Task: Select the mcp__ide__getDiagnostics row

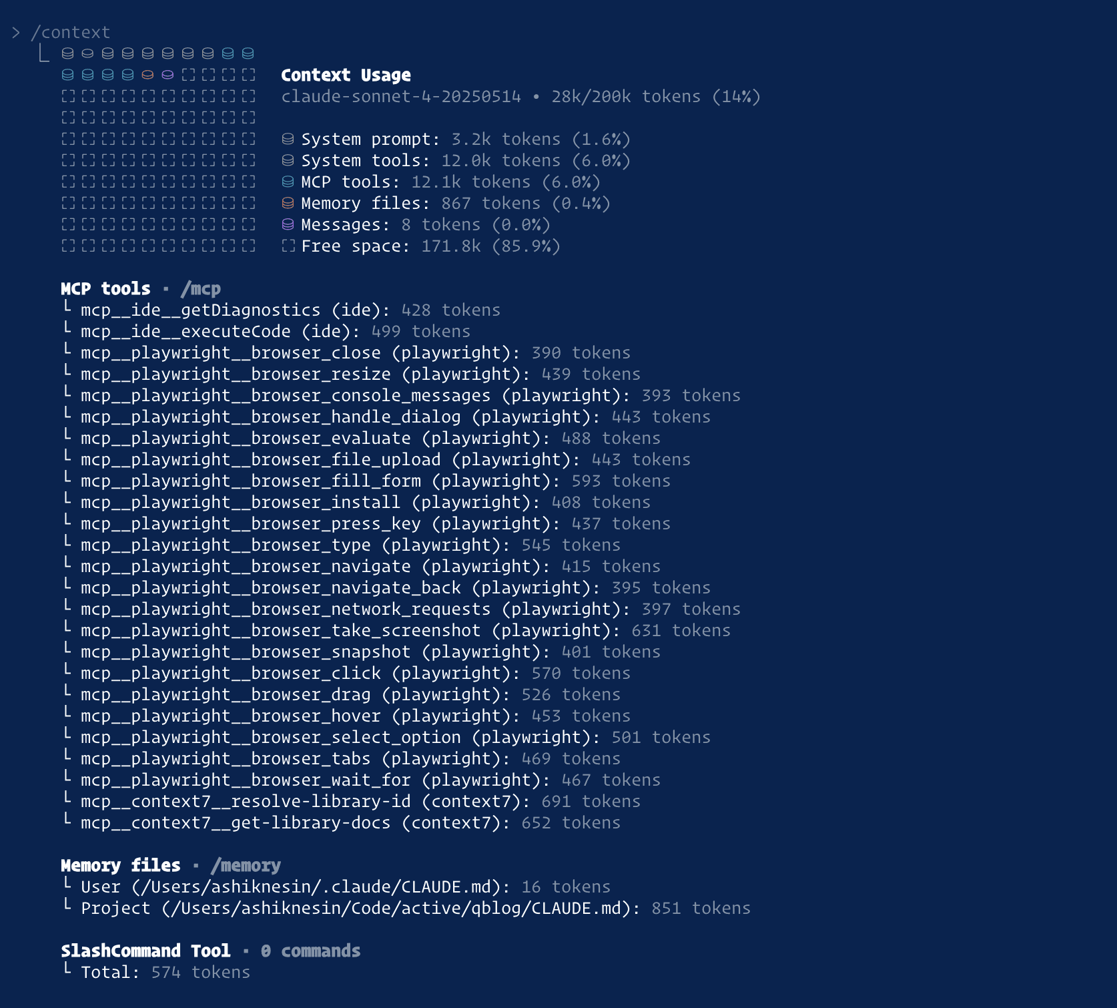Action: point(281,310)
